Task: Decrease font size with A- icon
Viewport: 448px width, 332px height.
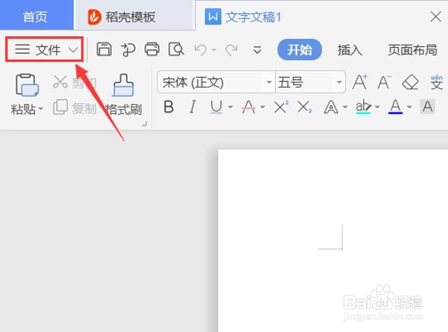Action: (x=384, y=82)
